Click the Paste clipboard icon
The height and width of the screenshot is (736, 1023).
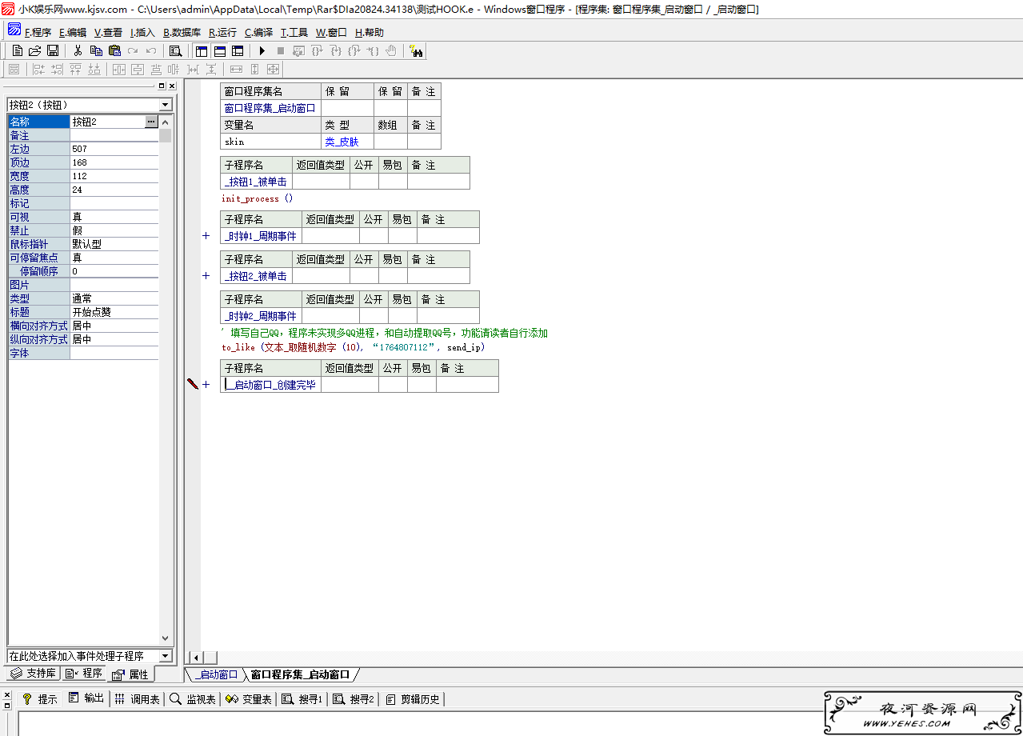click(114, 50)
